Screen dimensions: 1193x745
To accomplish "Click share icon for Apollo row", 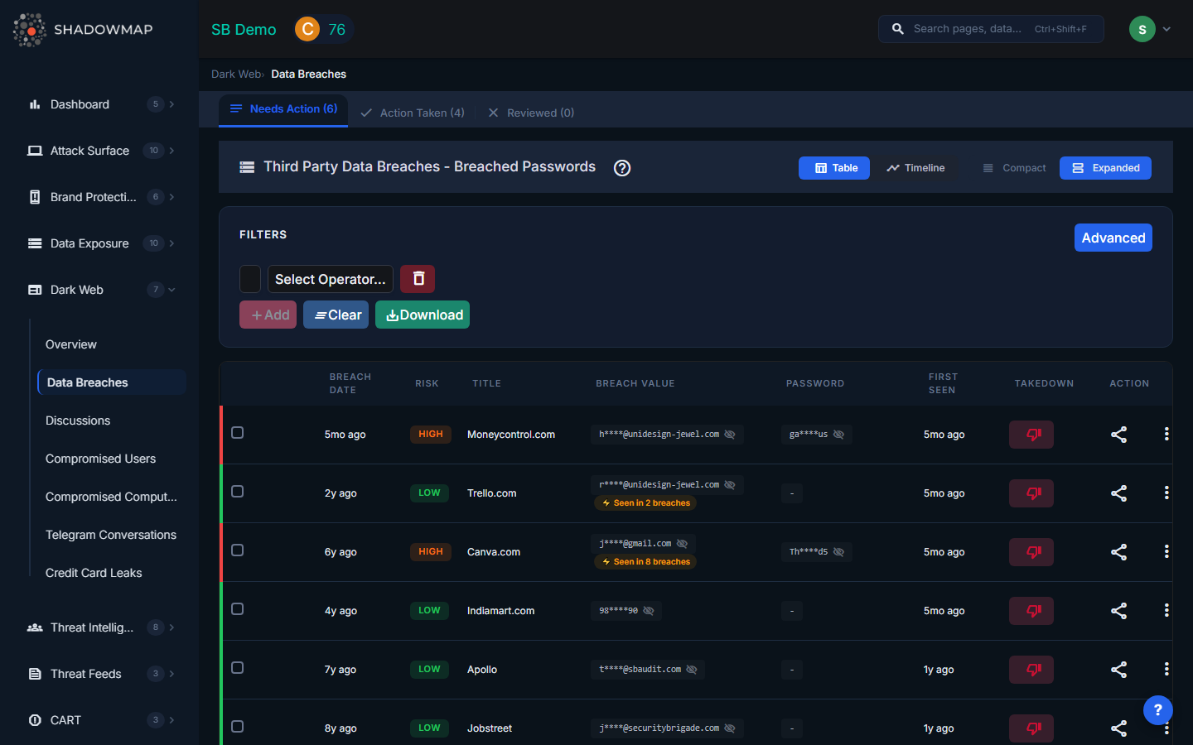I will tap(1118, 670).
